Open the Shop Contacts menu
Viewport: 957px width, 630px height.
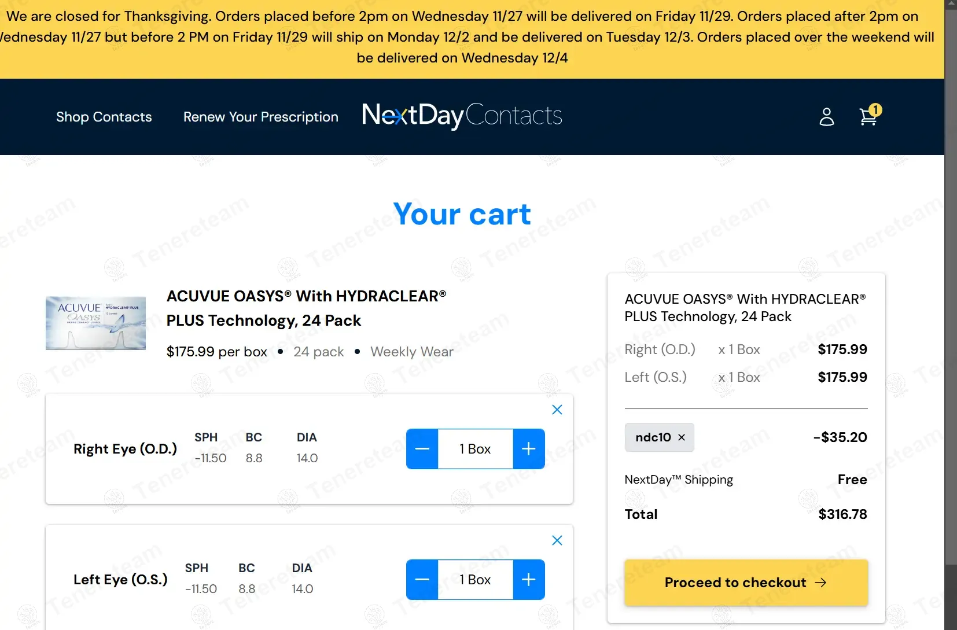[x=104, y=117]
